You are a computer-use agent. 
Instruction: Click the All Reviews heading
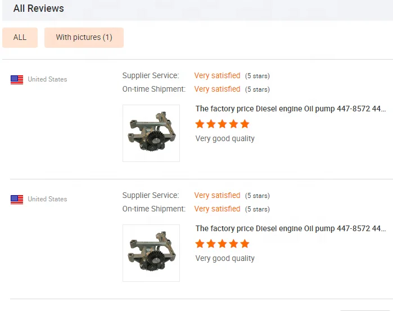[x=39, y=8]
